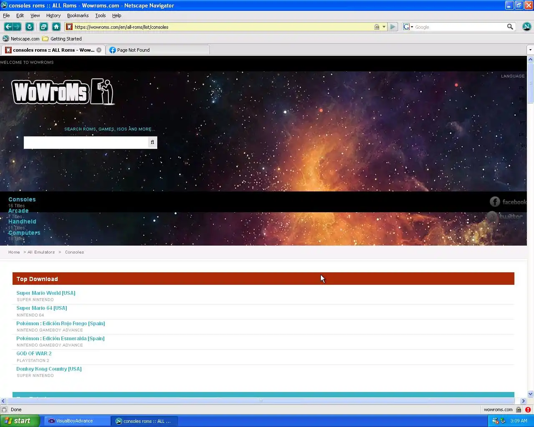Image resolution: width=534 pixels, height=427 pixels.
Task: Open the list-all-tabs dropdown arrow
Action: [530, 50]
